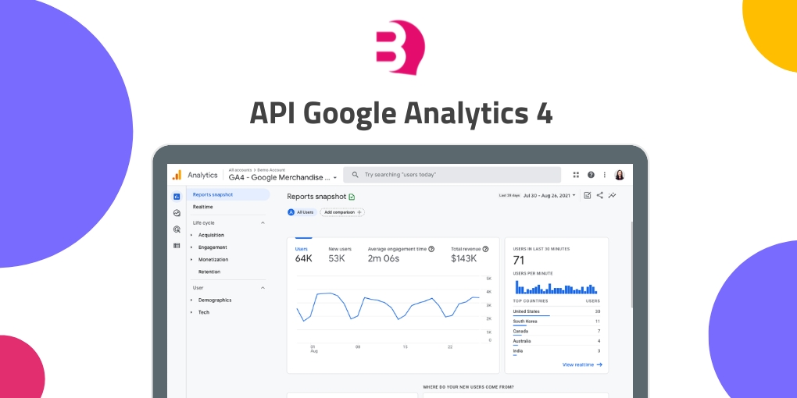The width and height of the screenshot is (797, 398).
Task: Open the Google apps grid icon
Action: 576,175
